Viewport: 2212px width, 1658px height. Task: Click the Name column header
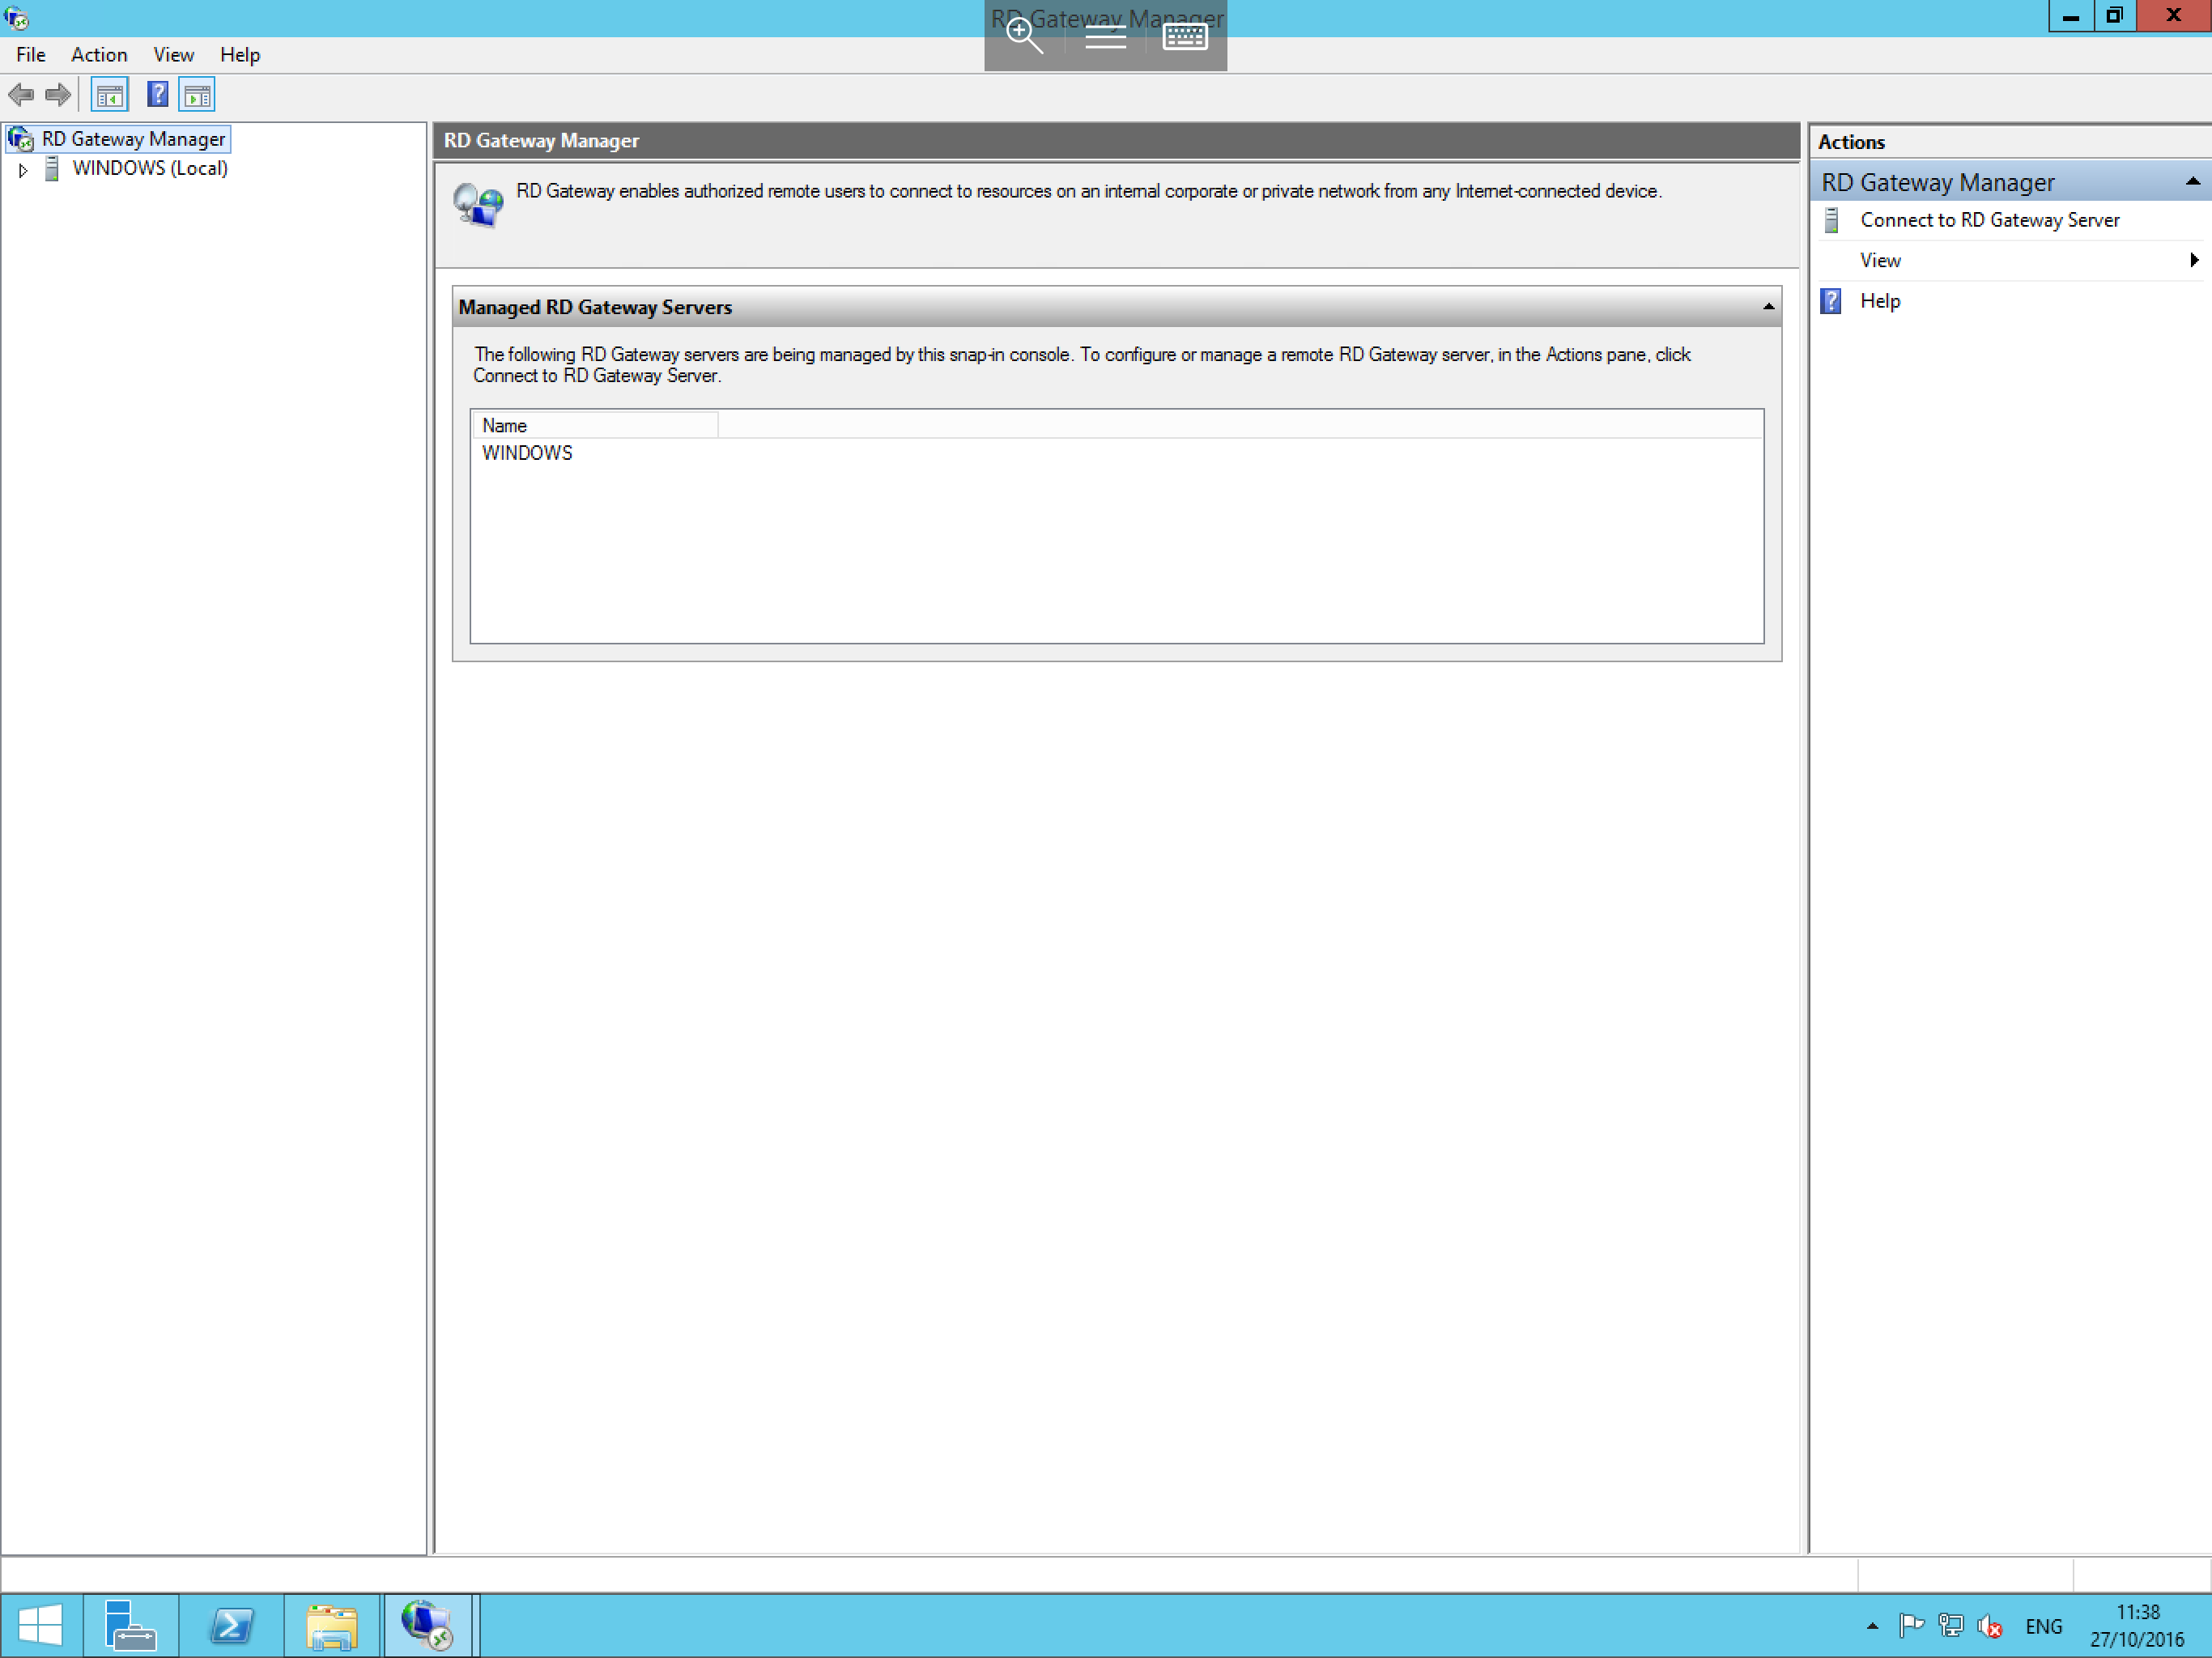coord(595,425)
